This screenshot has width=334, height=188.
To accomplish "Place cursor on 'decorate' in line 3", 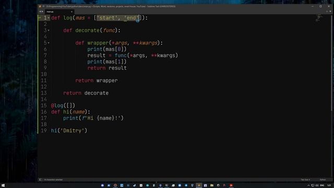I will click(x=87, y=30).
